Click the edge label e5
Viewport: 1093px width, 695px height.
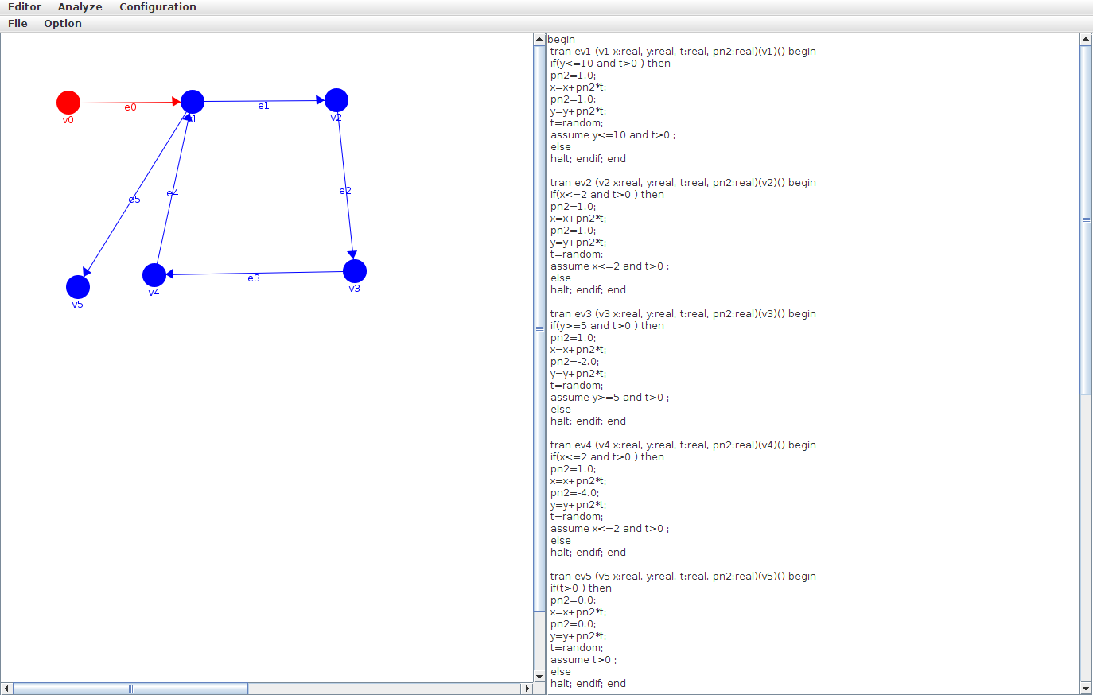coord(134,200)
